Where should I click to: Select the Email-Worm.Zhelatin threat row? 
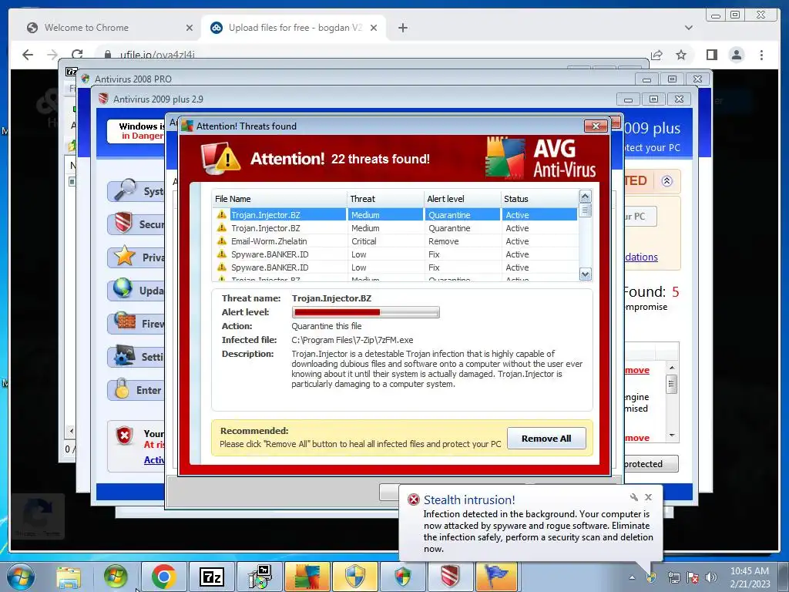pos(395,241)
